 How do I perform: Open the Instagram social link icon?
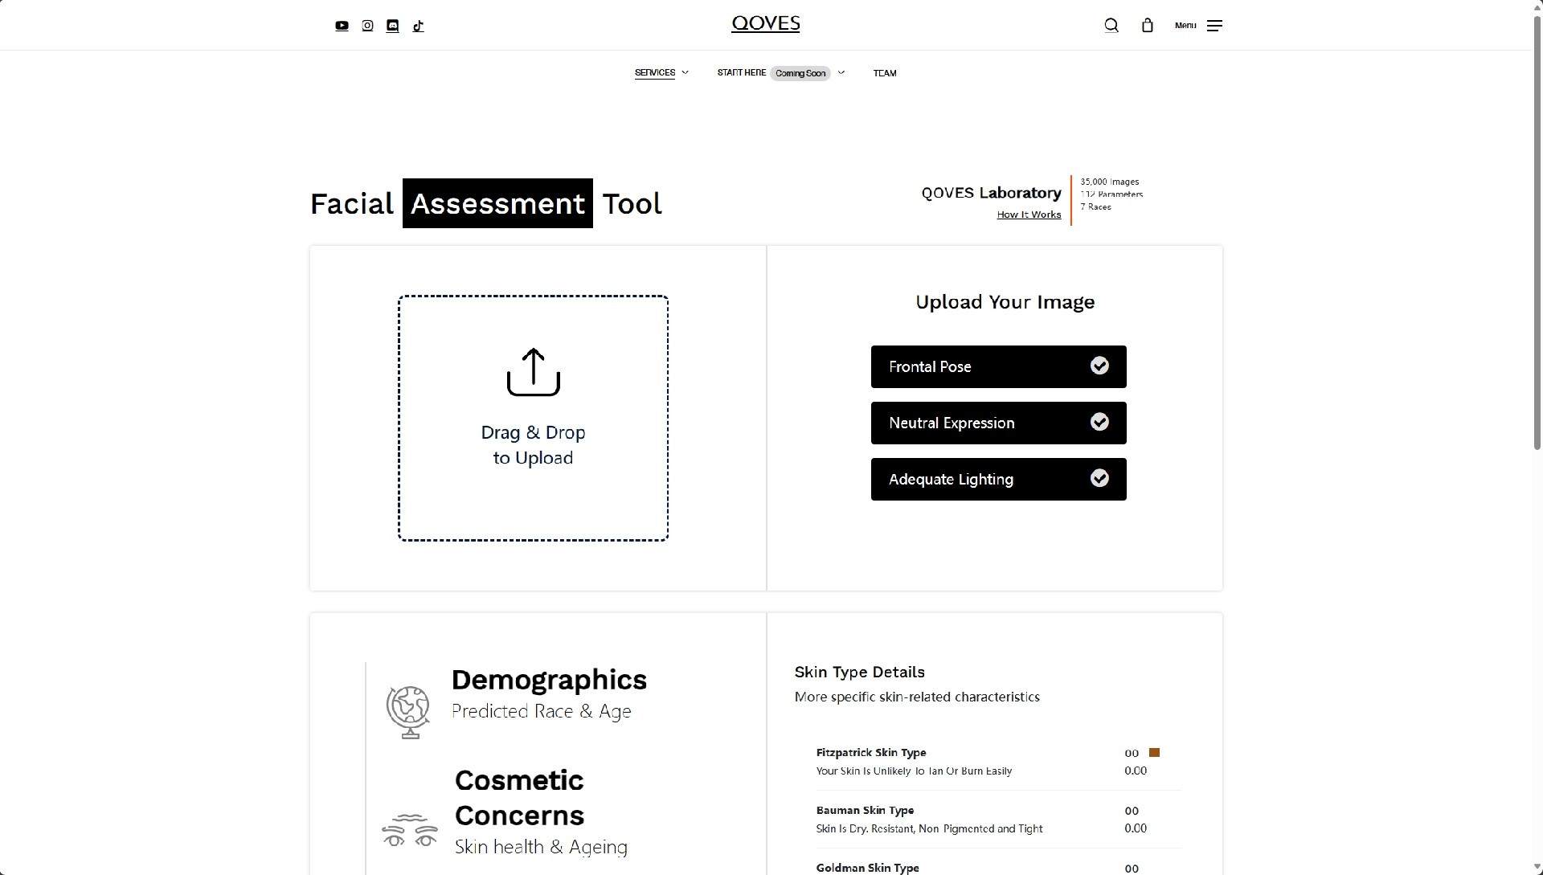(x=367, y=26)
